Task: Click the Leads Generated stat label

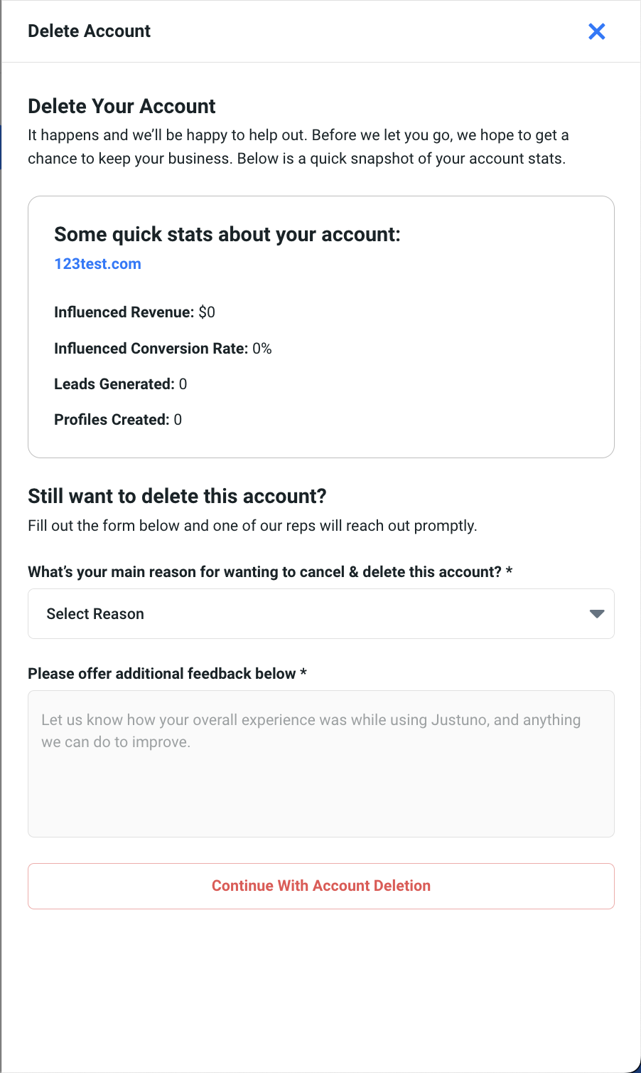Action: (114, 384)
